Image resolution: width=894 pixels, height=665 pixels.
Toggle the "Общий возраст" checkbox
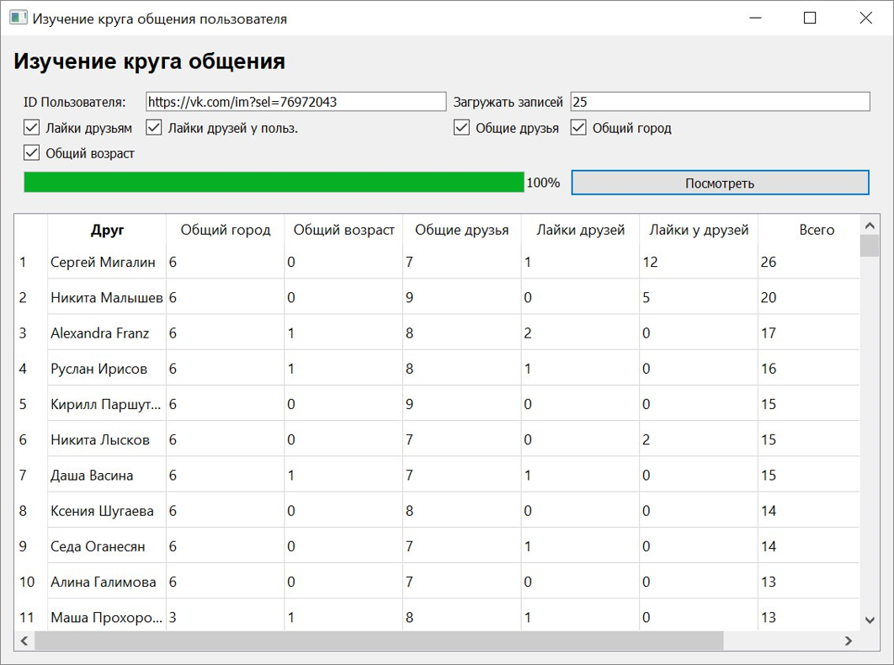(x=31, y=152)
